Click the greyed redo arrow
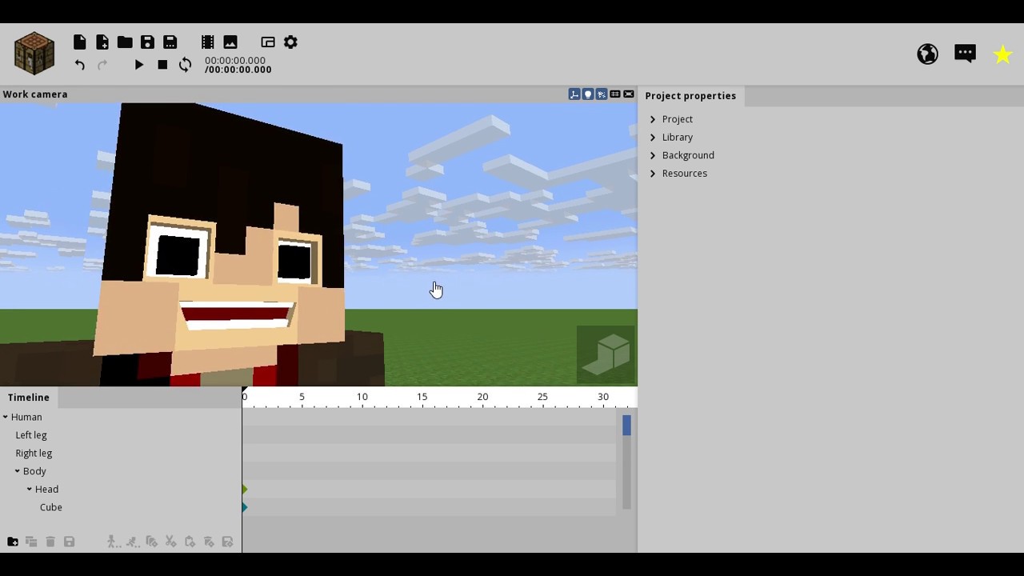Screen dimensions: 1024x576 coord(102,65)
